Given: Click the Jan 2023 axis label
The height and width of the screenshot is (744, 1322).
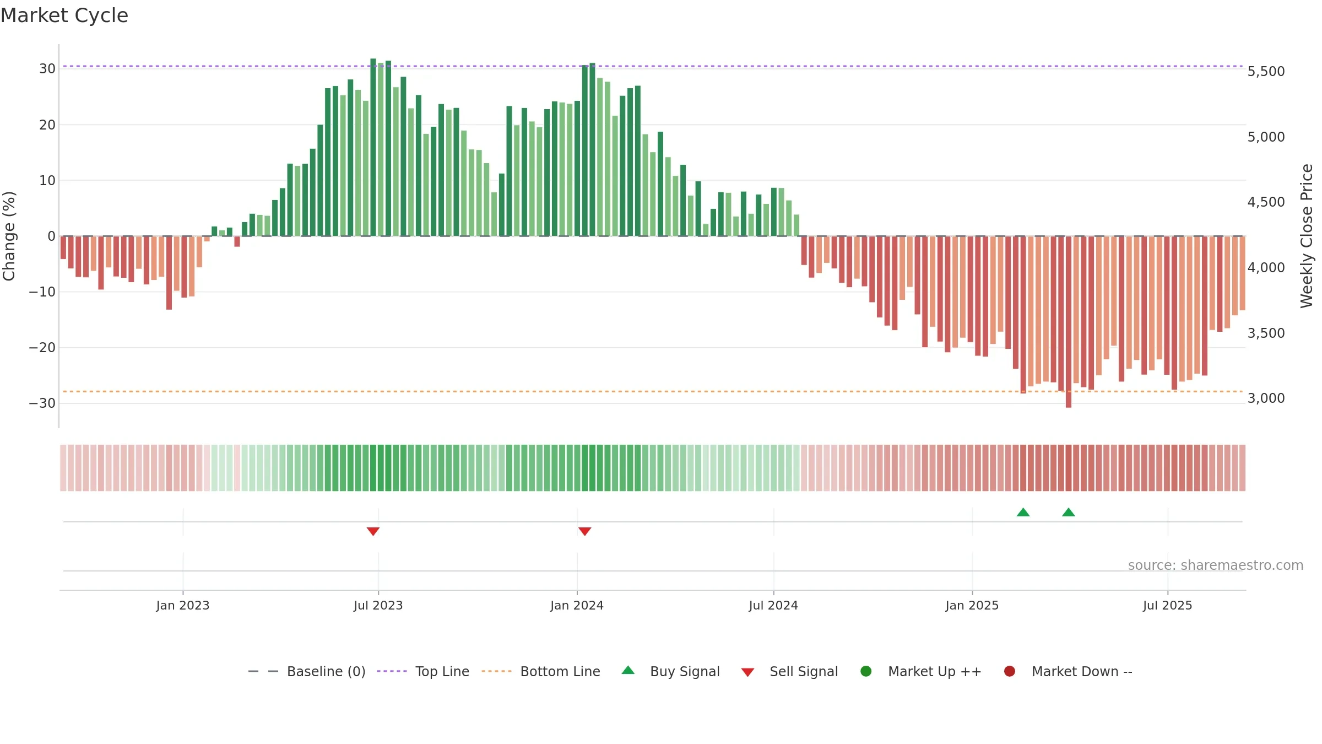Looking at the screenshot, I should [183, 606].
